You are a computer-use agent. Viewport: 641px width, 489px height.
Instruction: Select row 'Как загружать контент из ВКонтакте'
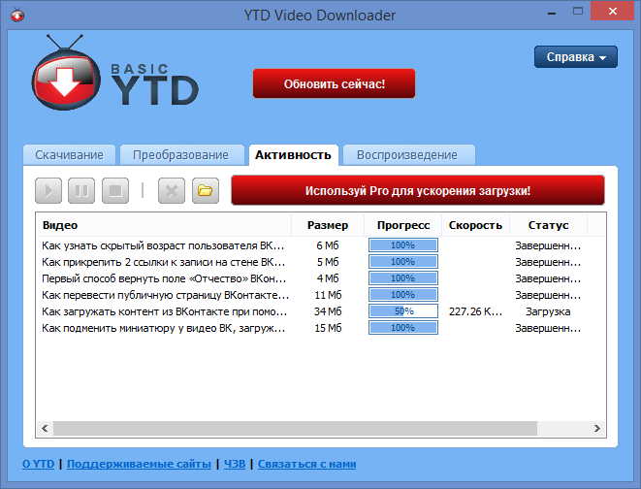320,311
